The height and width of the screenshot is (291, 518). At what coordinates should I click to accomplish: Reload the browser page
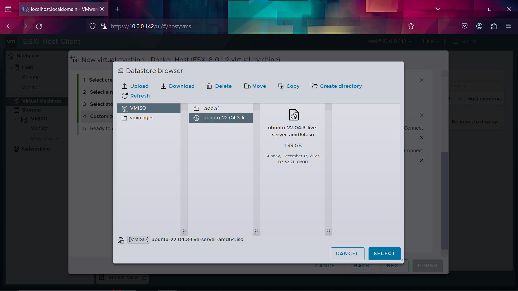(39, 26)
